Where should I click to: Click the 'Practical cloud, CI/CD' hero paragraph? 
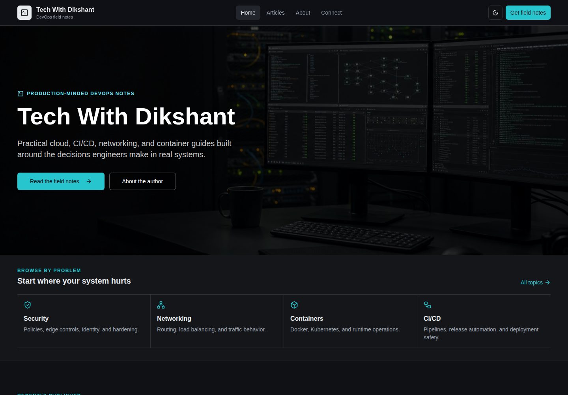(x=124, y=149)
